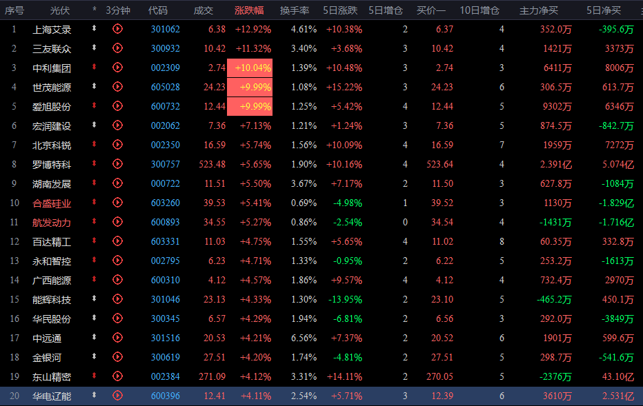Open 3-minute chart icon for 合盛硅业
Screen dimensions: 643x406
pos(118,203)
